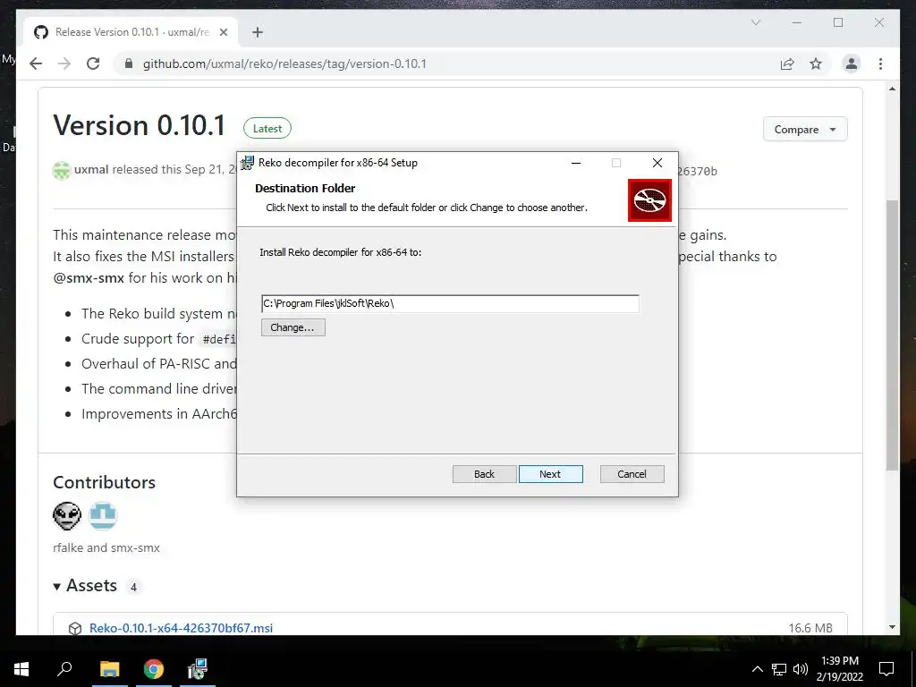
Task: Click the Contributors heading
Action: pos(105,482)
